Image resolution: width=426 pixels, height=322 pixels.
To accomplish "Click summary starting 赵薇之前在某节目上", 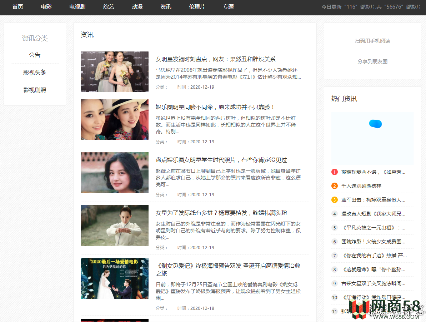I will (x=228, y=178).
